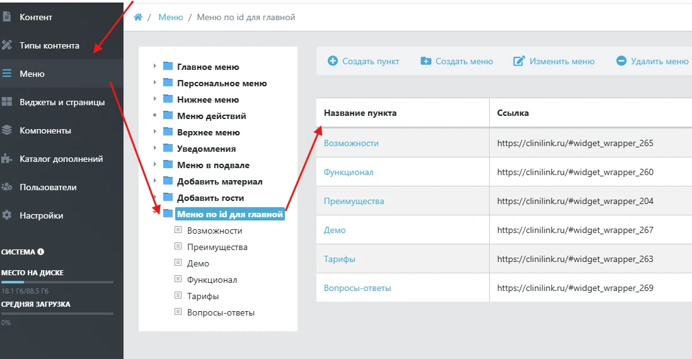Select Меню действий in menu tree

pos(211,115)
